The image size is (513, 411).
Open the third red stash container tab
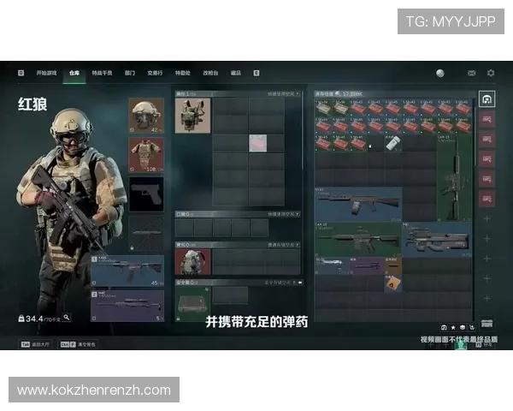tap(486, 159)
